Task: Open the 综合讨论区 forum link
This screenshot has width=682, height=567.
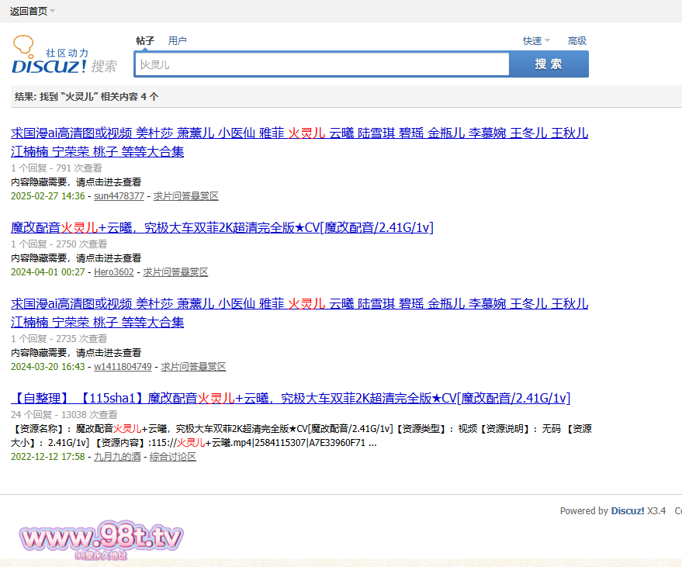Action: pos(173,457)
